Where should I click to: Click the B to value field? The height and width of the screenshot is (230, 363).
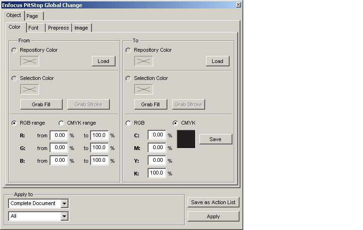[x=99, y=160]
